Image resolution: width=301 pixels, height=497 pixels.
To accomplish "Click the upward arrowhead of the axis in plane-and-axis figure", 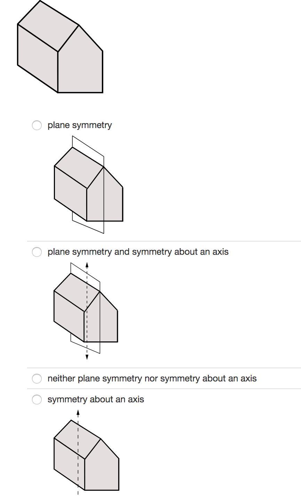I will click(x=87, y=265).
